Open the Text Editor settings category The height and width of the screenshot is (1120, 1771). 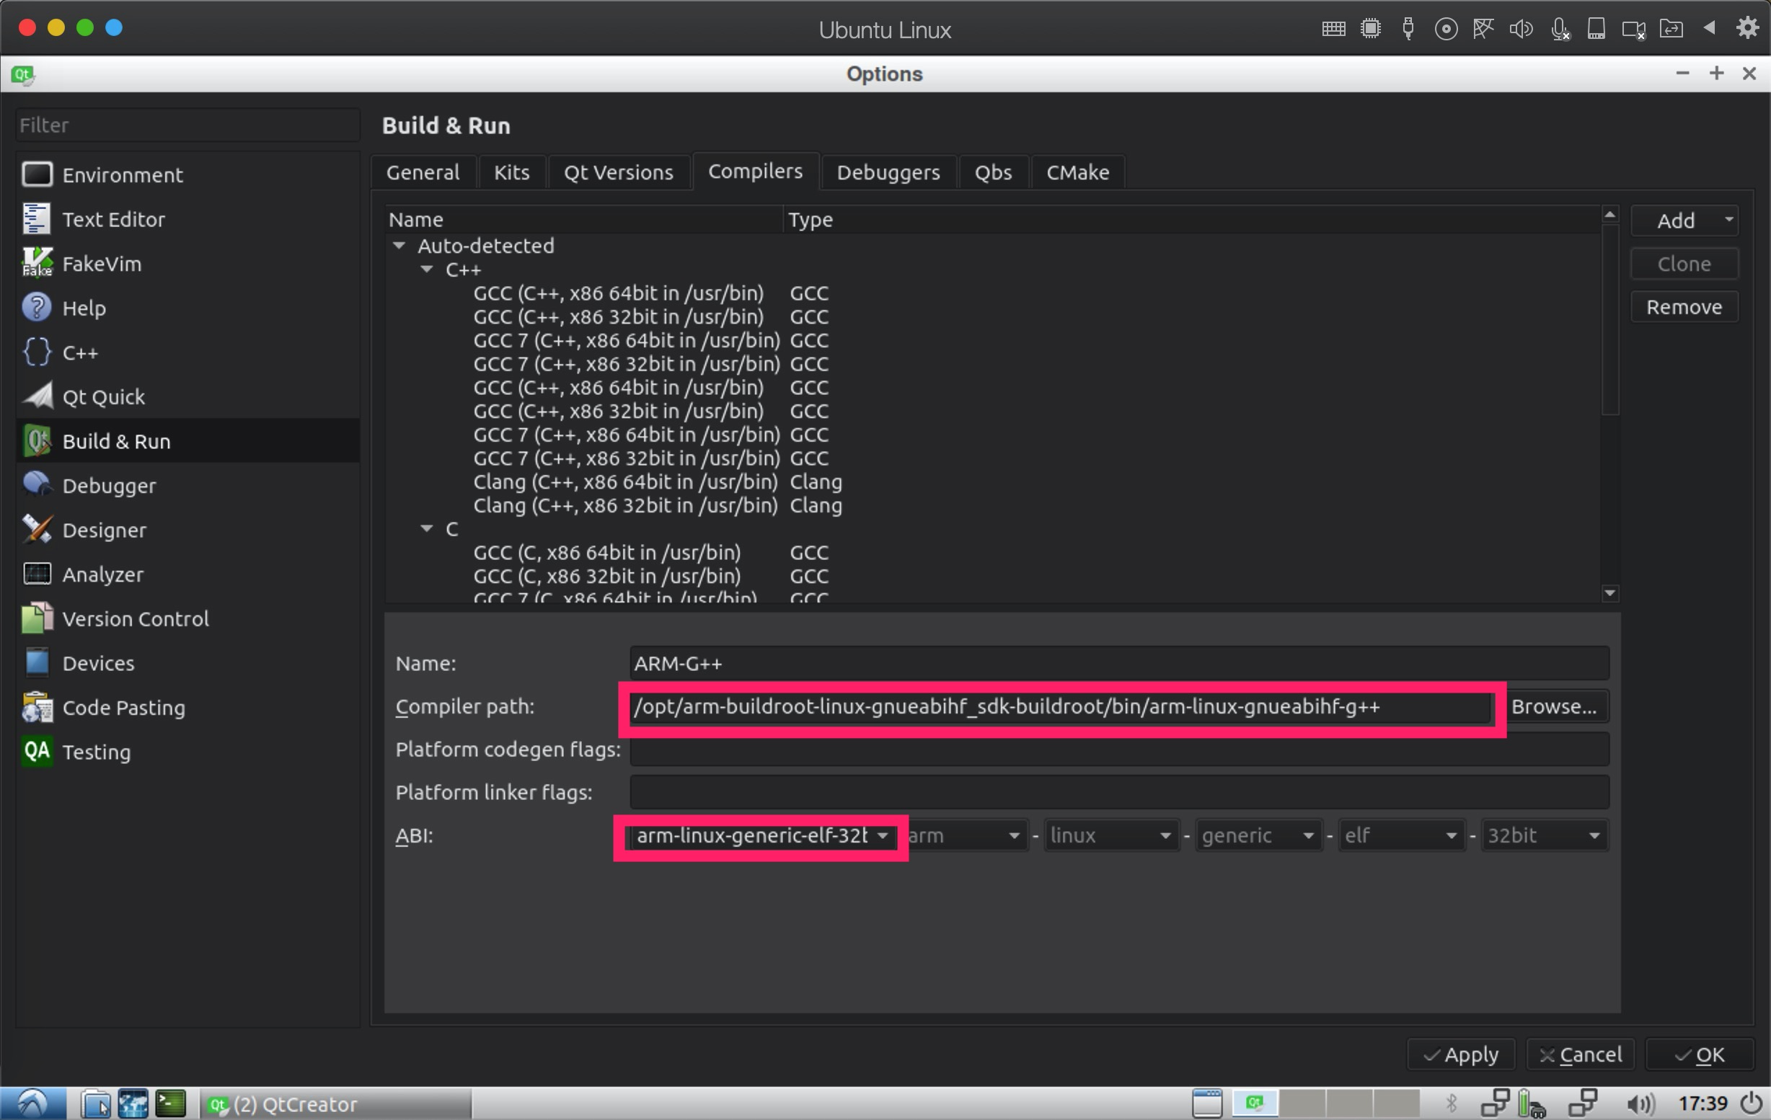tap(187, 219)
